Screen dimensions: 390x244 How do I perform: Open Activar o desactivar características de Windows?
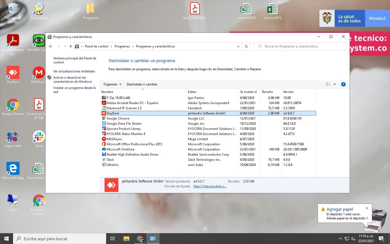coord(73,79)
